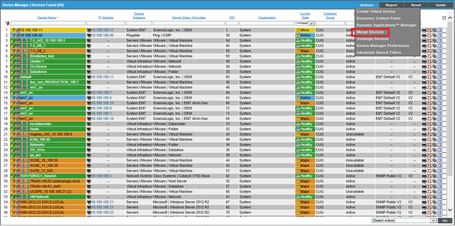Click wrench icon beside Cluster 1
The image size is (455, 226).
coord(14,62)
